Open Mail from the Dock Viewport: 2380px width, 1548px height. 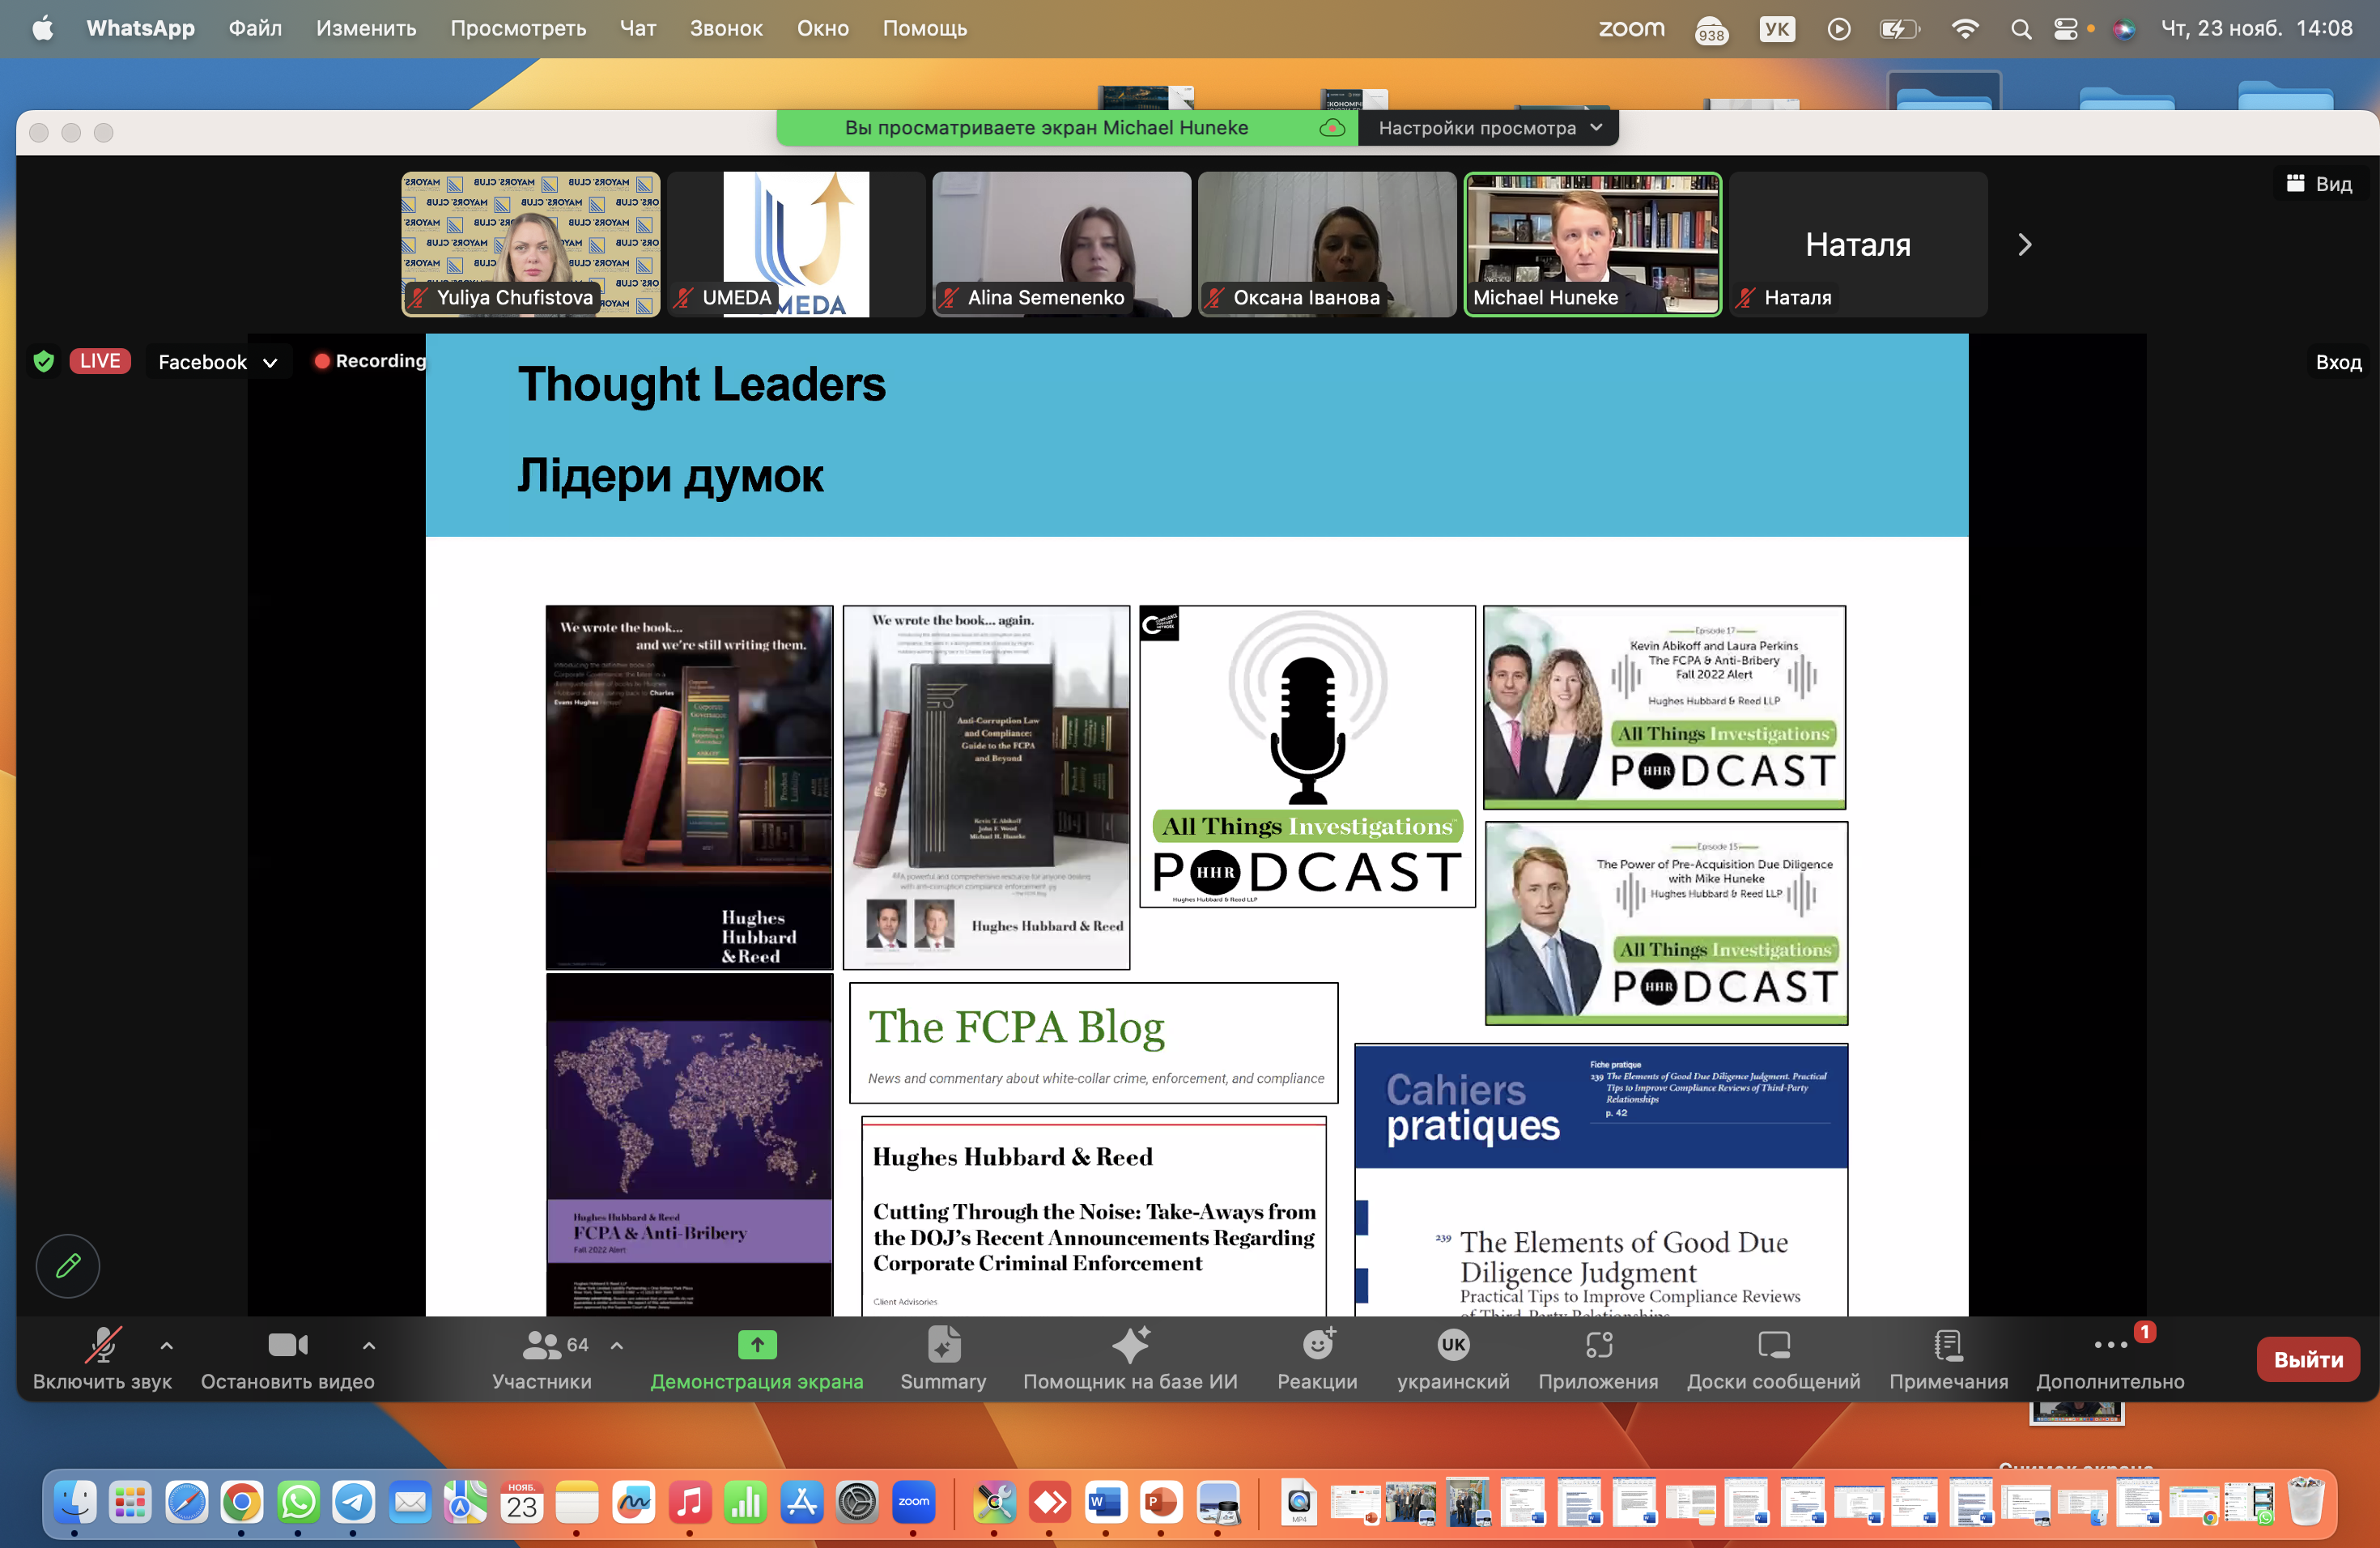tap(410, 1502)
